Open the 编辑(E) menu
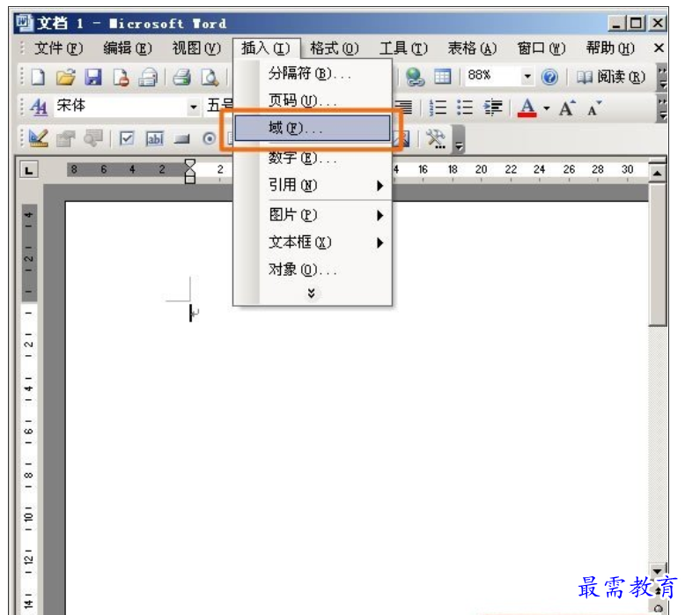 click(x=128, y=48)
